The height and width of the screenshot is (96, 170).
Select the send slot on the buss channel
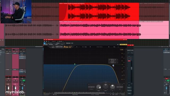click(22, 71)
